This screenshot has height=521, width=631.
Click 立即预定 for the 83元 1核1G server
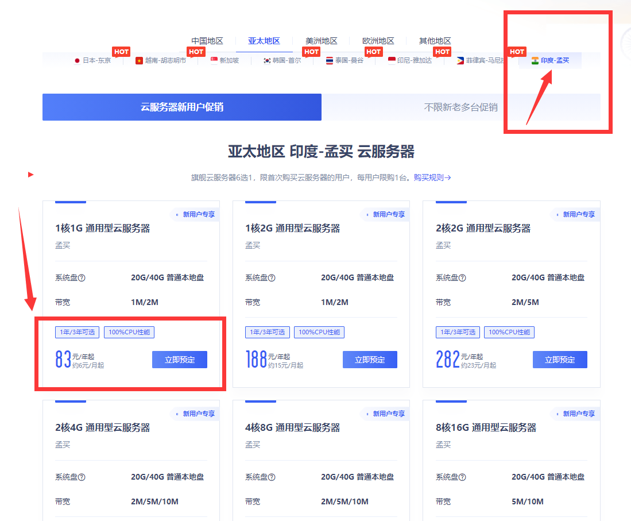[180, 360]
